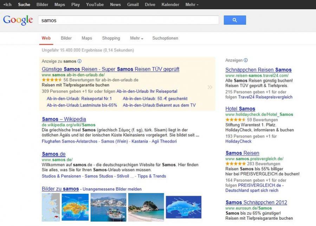Image resolution: width=316 pixels, height=226 pixels.
Task: Open info icon beside 'Anzeige zu samos'
Action: [79, 61]
